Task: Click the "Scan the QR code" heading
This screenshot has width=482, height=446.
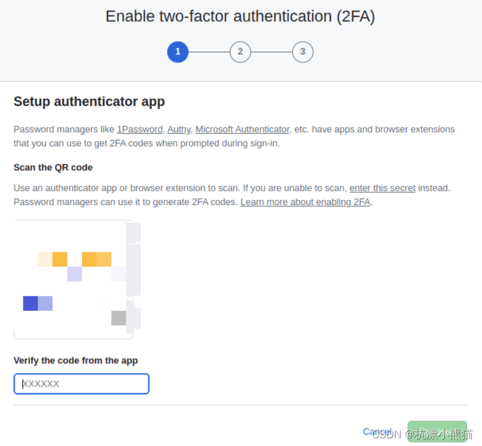Action: [x=53, y=167]
